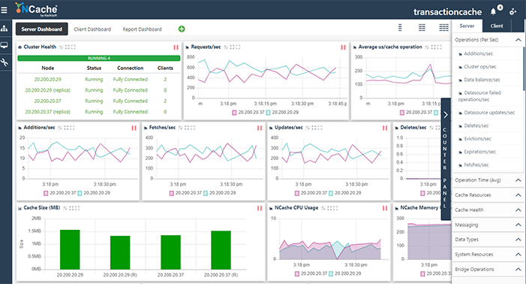The height and width of the screenshot is (284, 526).
Task: Select Fetches/sec counter in panel list
Action: point(476,165)
